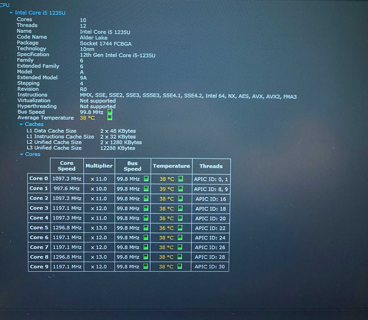
Task: Click Hyperthreading Not supported value
Action: 98,107
